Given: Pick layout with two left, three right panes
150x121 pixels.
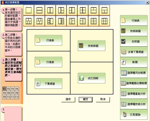Looking at the screenshot, I should click(x=83, y=21).
